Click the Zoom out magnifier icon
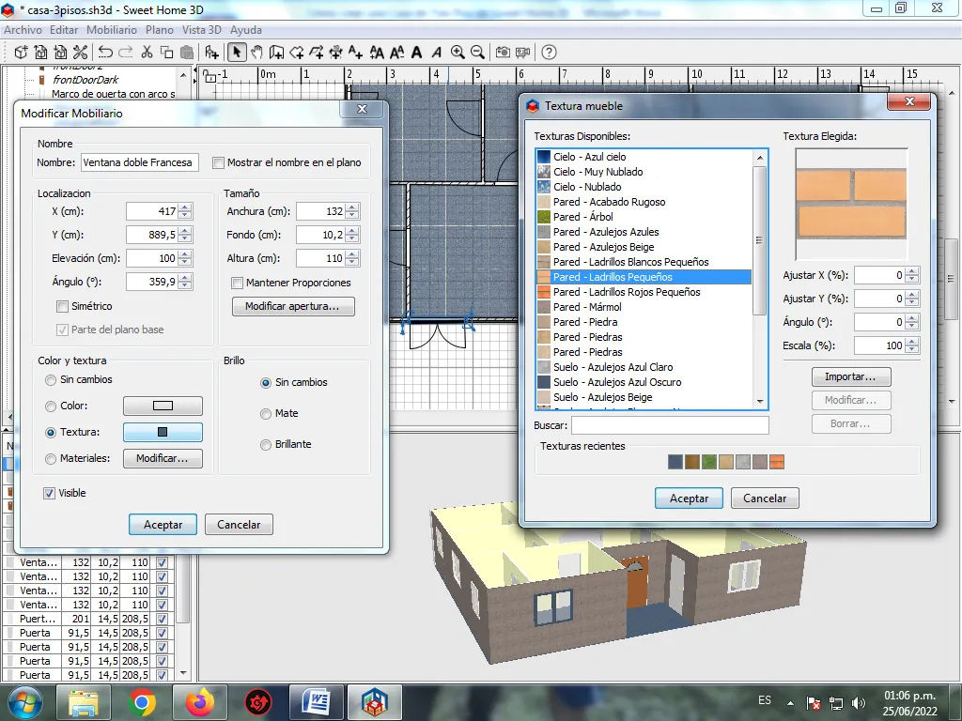The image size is (962, 721). pos(477,53)
